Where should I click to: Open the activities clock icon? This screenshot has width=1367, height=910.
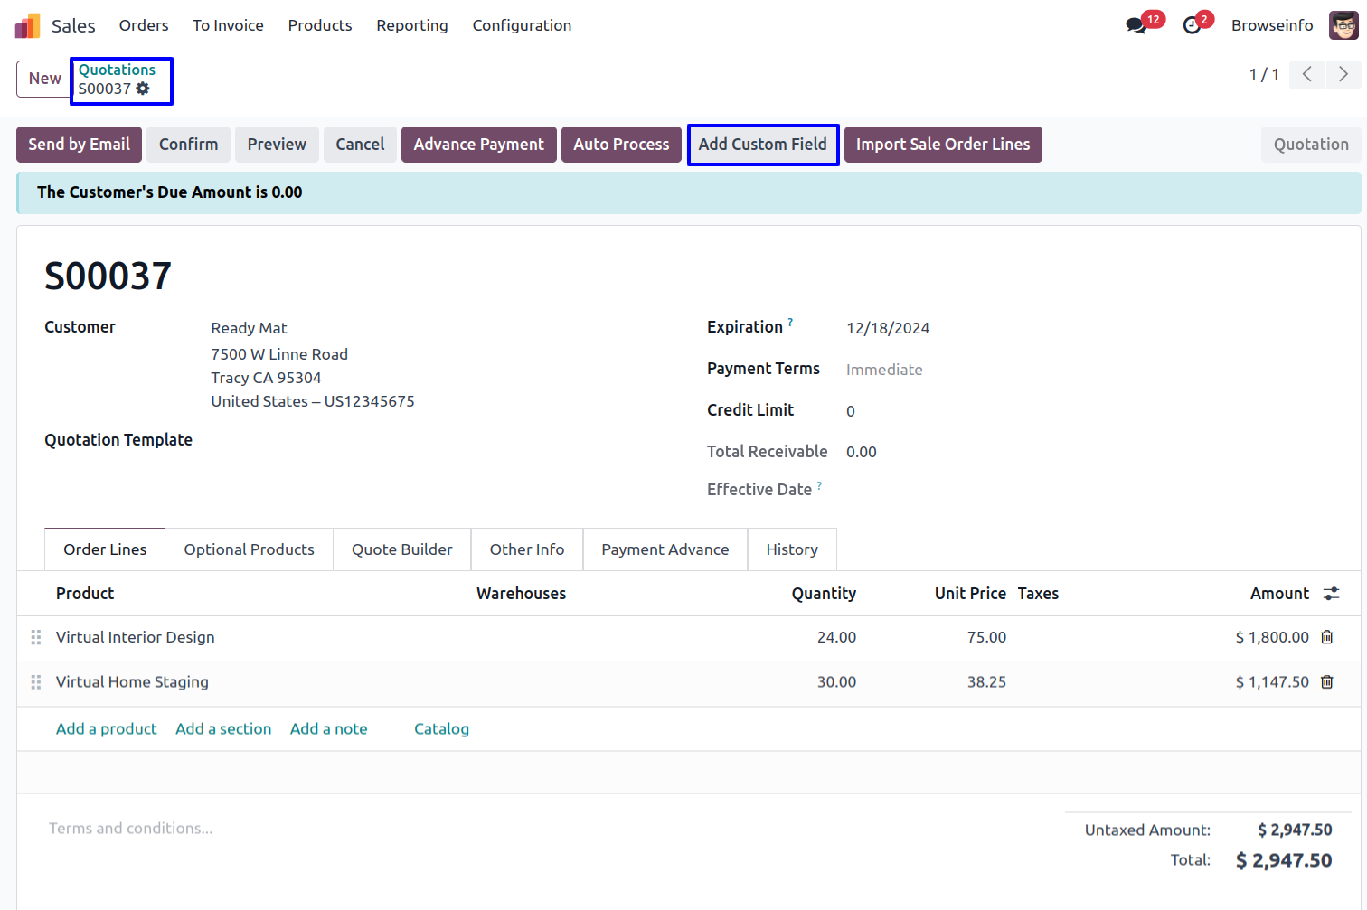1192,26
